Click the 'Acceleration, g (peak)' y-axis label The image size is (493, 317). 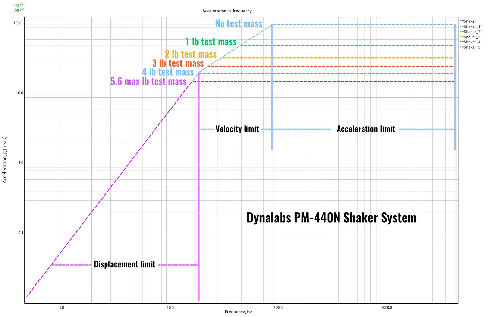(x=5, y=160)
